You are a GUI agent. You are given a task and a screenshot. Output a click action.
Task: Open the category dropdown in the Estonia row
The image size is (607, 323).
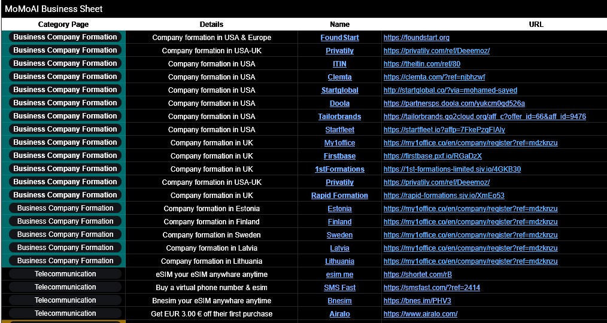coord(65,208)
